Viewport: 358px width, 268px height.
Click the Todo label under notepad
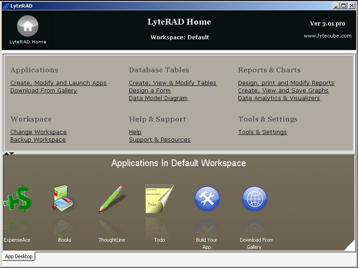coord(159,240)
